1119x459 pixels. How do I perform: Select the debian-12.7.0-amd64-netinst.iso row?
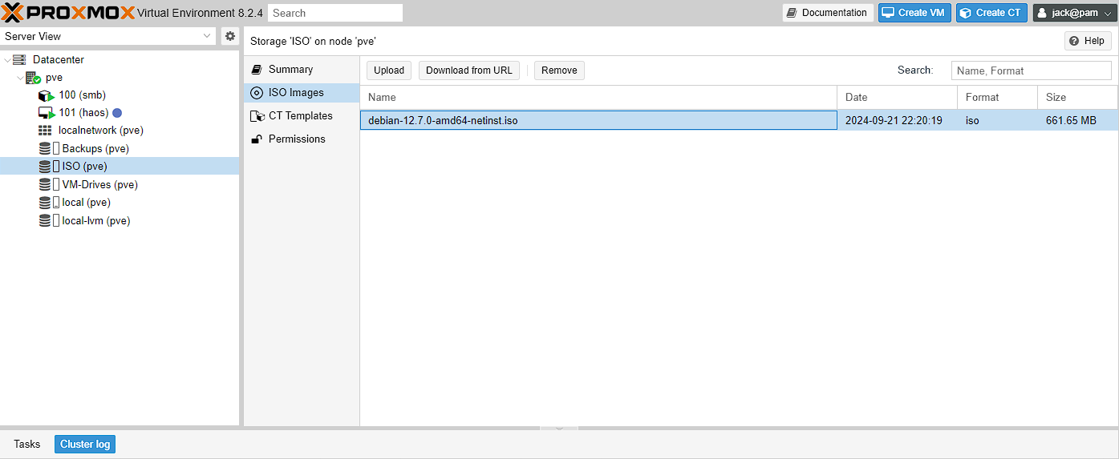coord(598,120)
